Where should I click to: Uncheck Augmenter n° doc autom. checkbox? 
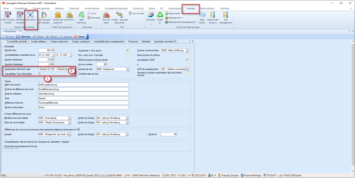127,51
